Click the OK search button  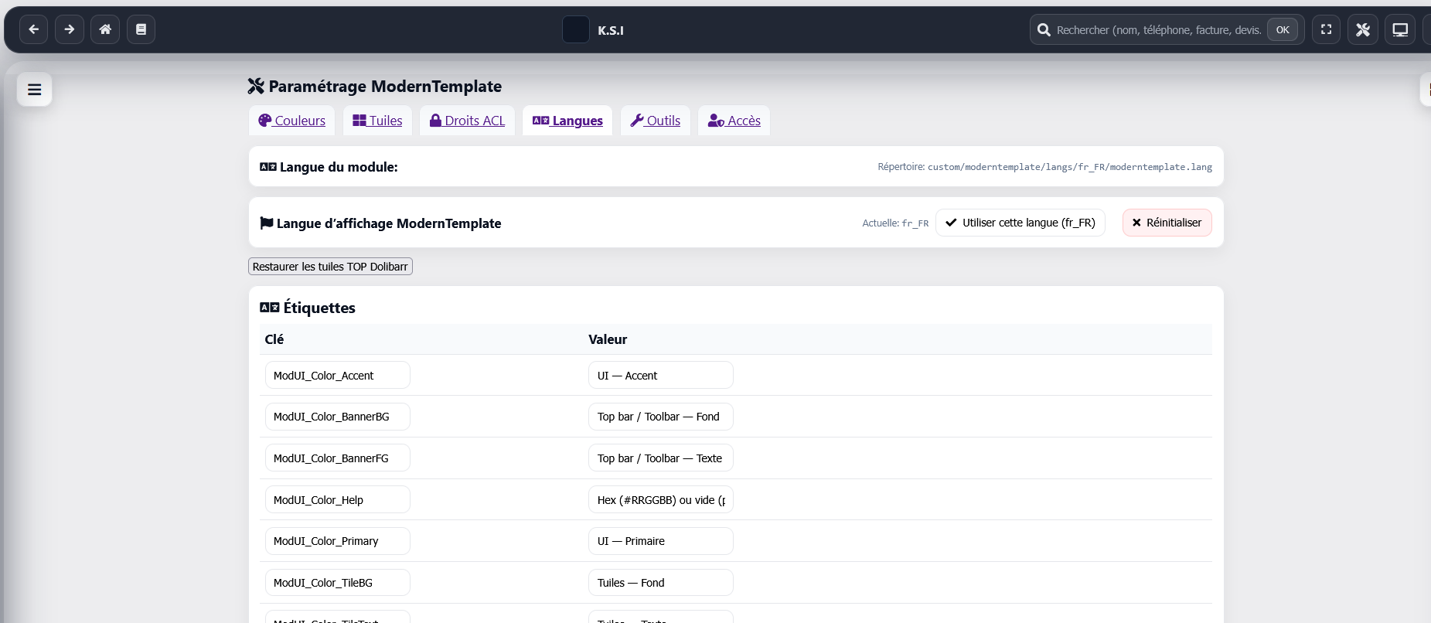tap(1283, 30)
